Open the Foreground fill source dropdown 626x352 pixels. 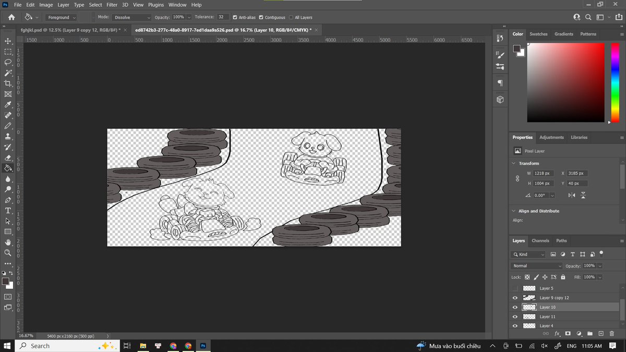point(62,17)
